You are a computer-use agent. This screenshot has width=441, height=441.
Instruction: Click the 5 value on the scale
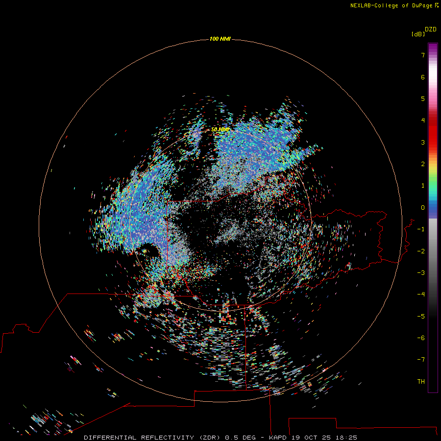click(x=423, y=98)
